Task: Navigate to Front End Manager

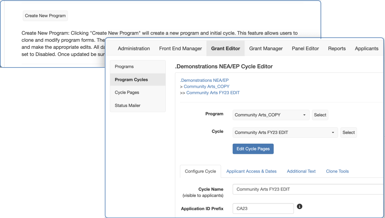Action: [x=180, y=48]
